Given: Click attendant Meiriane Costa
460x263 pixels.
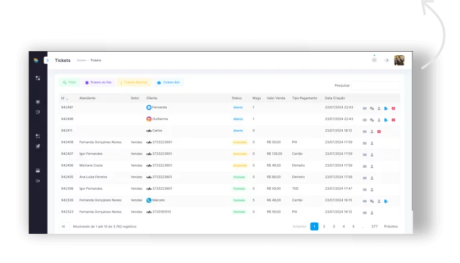Looking at the screenshot, I should [91, 165].
